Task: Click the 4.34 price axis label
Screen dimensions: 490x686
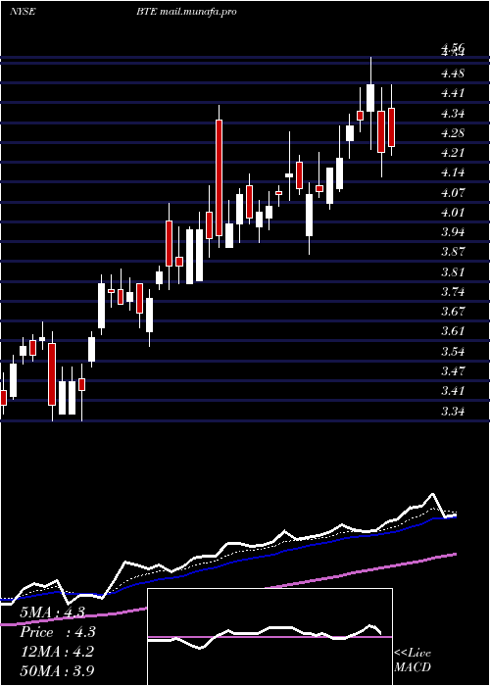Action: tap(453, 113)
